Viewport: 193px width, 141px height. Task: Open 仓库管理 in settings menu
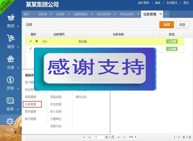pyautogui.click(x=31, y=104)
